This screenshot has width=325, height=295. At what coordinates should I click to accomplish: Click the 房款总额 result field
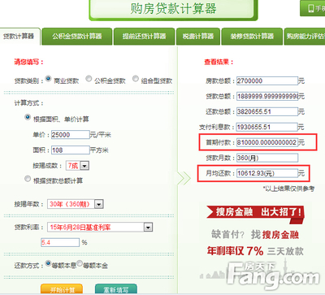click(x=267, y=80)
